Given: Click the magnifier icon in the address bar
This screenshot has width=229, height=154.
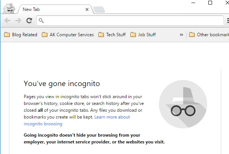Looking at the screenshot, I should (41, 20).
